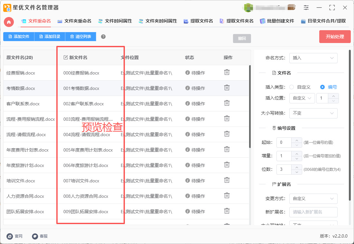The width and height of the screenshot is (354, 244).
Task: Increase the 位数 value with up arrow
Action: pyautogui.click(x=297, y=167)
